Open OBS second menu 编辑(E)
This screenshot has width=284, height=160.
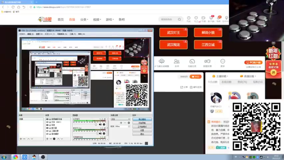tap(31, 34)
